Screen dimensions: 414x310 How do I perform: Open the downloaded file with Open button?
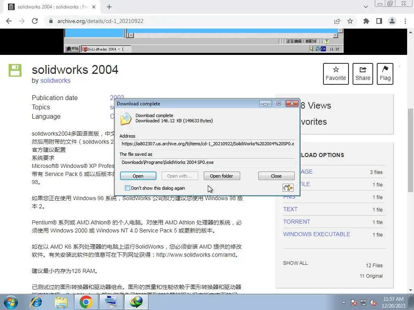tap(138, 176)
